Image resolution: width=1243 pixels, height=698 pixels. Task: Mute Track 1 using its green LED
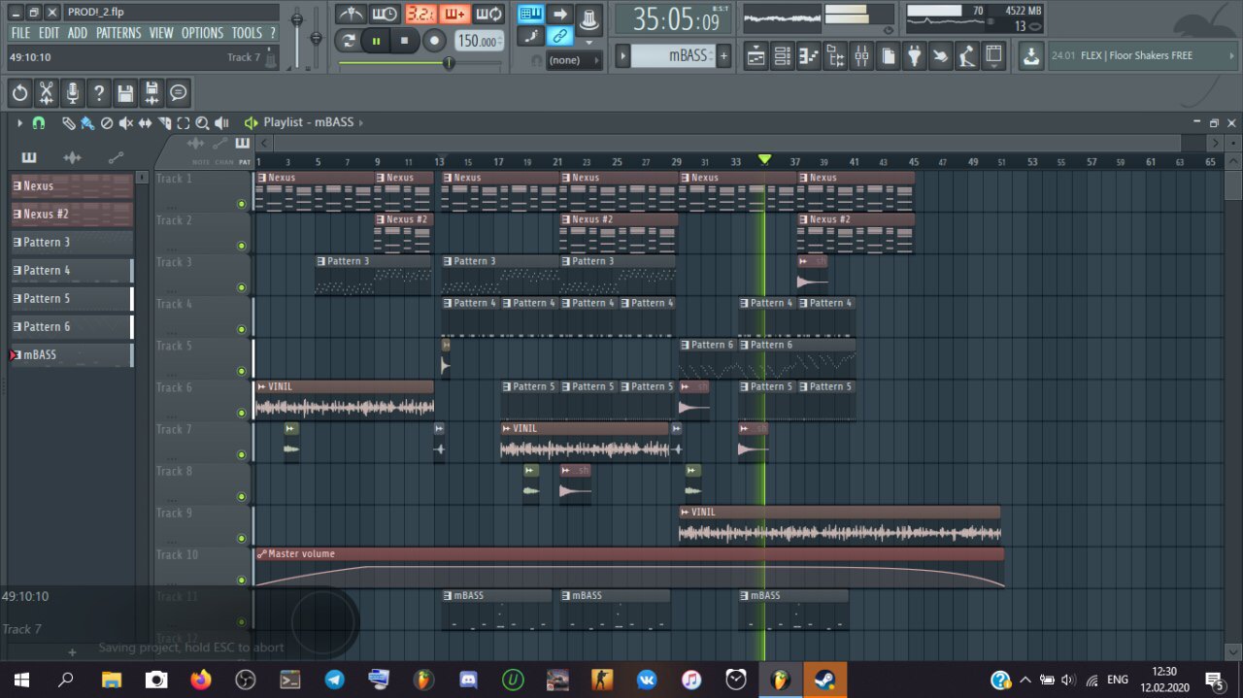(x=241, y=204)
